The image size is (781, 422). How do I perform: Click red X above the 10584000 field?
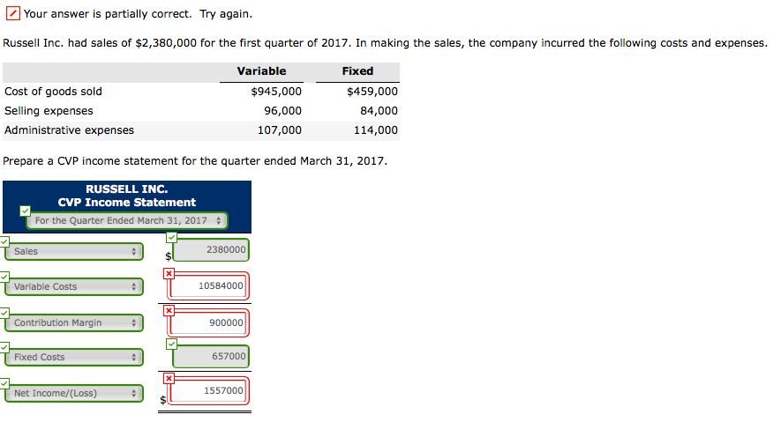point(169,274)
